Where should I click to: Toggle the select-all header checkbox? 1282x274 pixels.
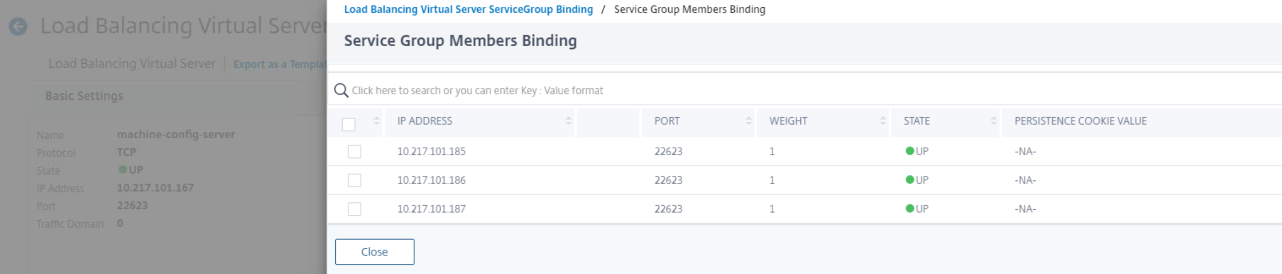pyautogui.click(x=349, y=124)
